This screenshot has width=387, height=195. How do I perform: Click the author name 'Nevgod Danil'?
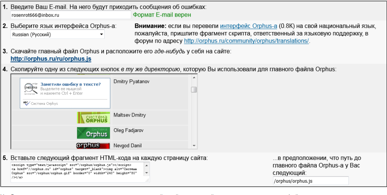point(128,146)
